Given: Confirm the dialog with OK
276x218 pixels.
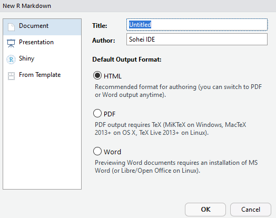Looking at the screenshot, I should [x=205, y=210].
